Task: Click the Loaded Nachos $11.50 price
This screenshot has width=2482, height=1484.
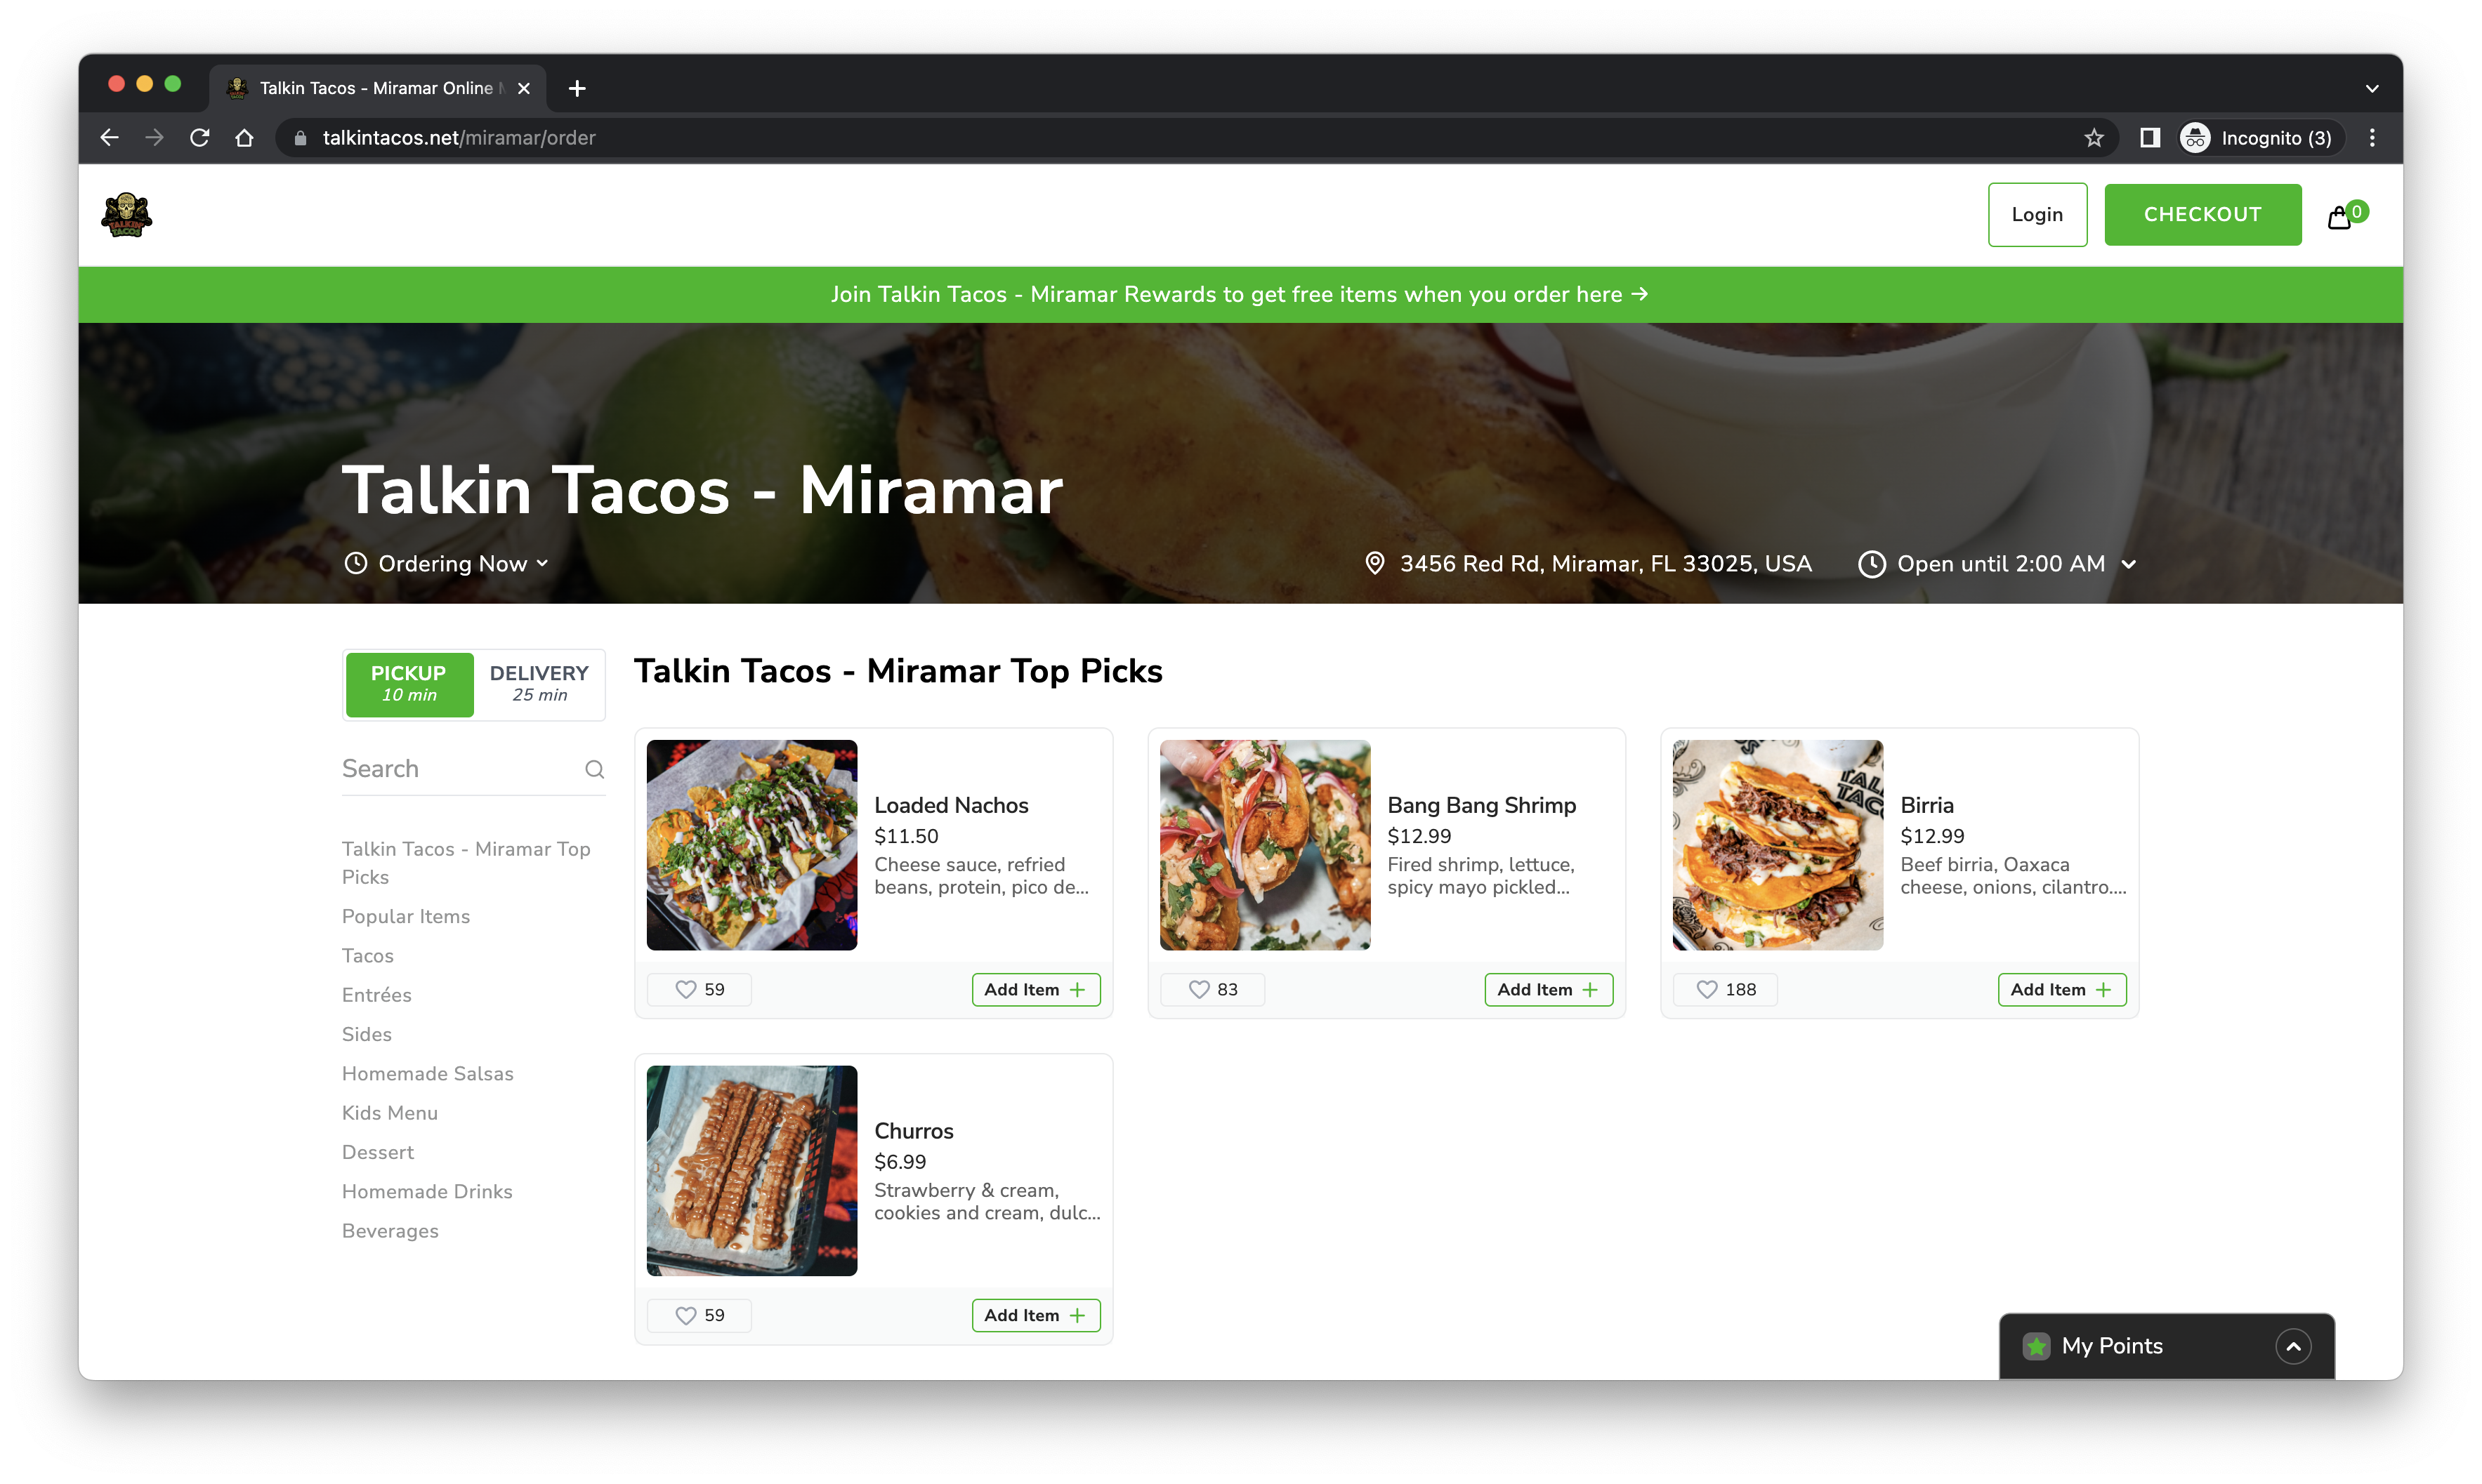Action: pos(907,836)
